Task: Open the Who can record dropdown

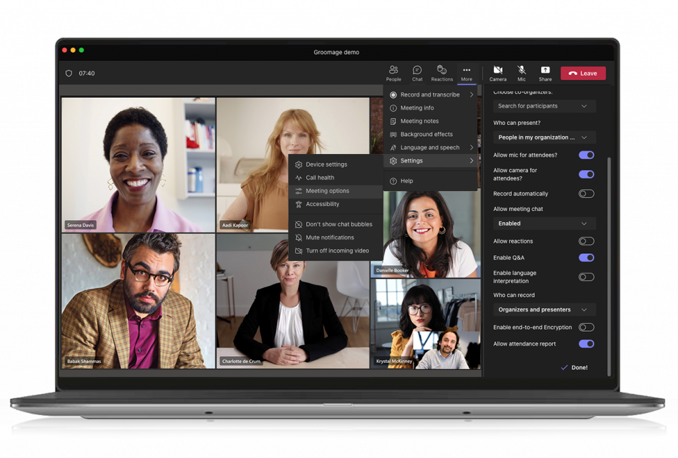Action: pos(544,309)
